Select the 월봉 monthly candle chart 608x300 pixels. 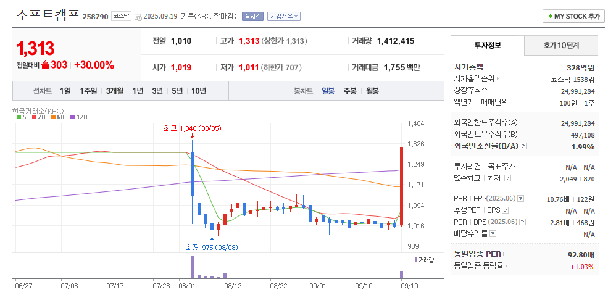[373, 91]
